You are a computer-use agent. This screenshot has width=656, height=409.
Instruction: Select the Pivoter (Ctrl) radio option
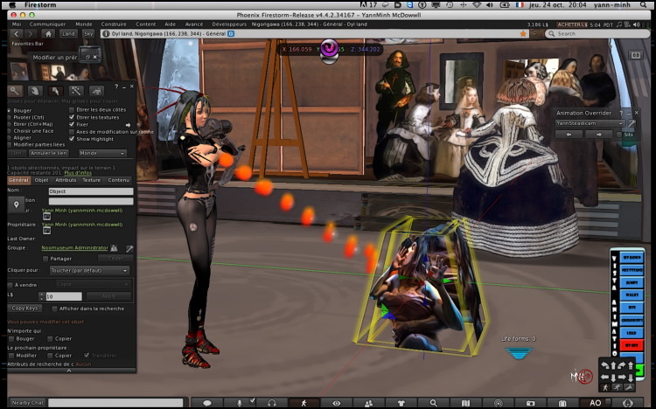pyautogui.click(x=10, y=117)
